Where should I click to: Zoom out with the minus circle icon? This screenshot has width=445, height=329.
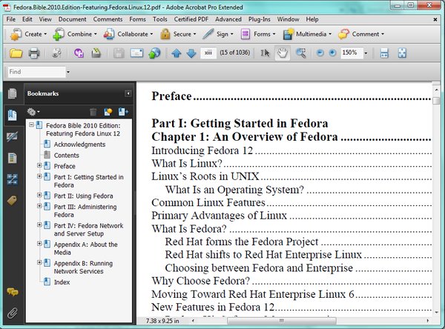[x=320, y=53]
